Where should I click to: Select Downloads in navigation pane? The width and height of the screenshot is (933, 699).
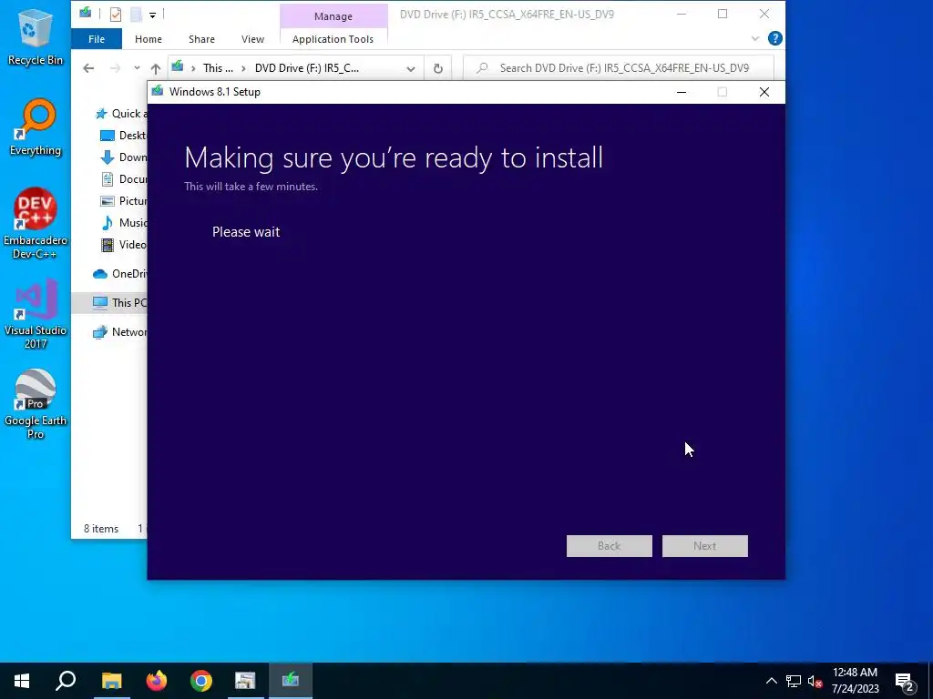point(124,157)
